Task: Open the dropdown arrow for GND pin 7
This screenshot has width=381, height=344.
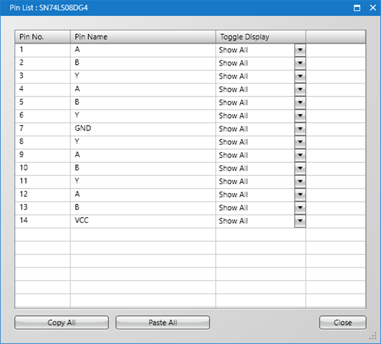Action: click(x=300, y=129)
